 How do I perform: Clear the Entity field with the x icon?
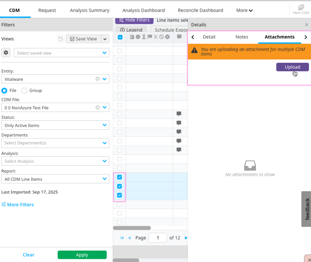click(98, 79)
